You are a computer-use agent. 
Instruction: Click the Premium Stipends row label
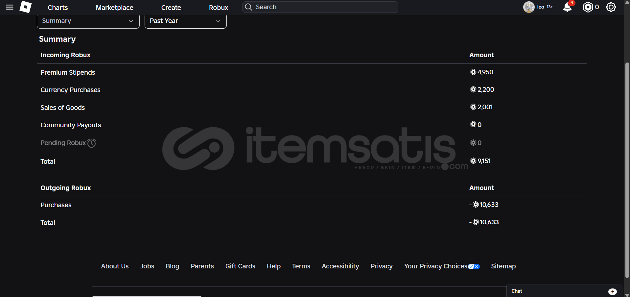(68, 73)
